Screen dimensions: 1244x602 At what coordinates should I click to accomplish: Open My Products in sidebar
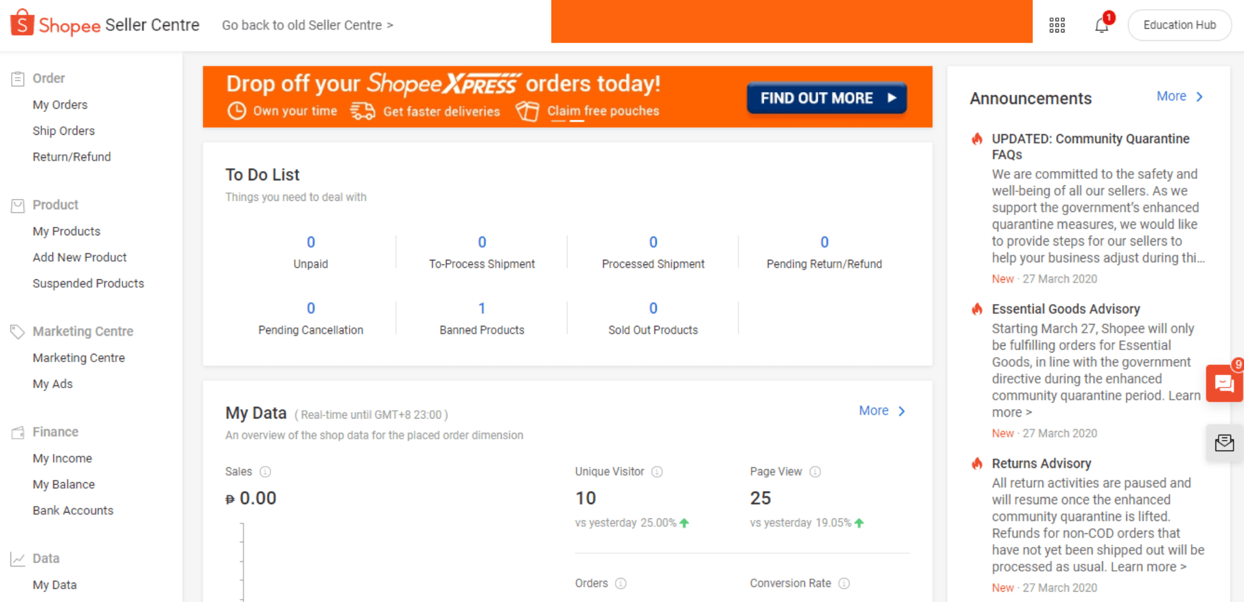pyautogui.click(x=67, y=231)
